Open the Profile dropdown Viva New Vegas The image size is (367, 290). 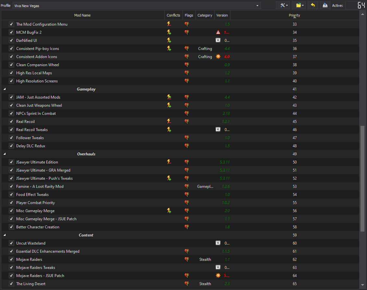click(x=136, y=6)
